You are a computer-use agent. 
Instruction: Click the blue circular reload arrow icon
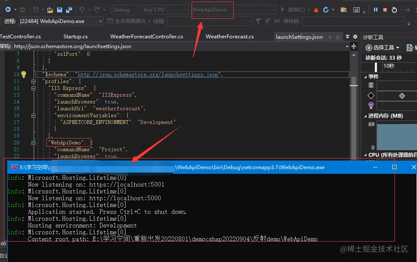[326, 9]
